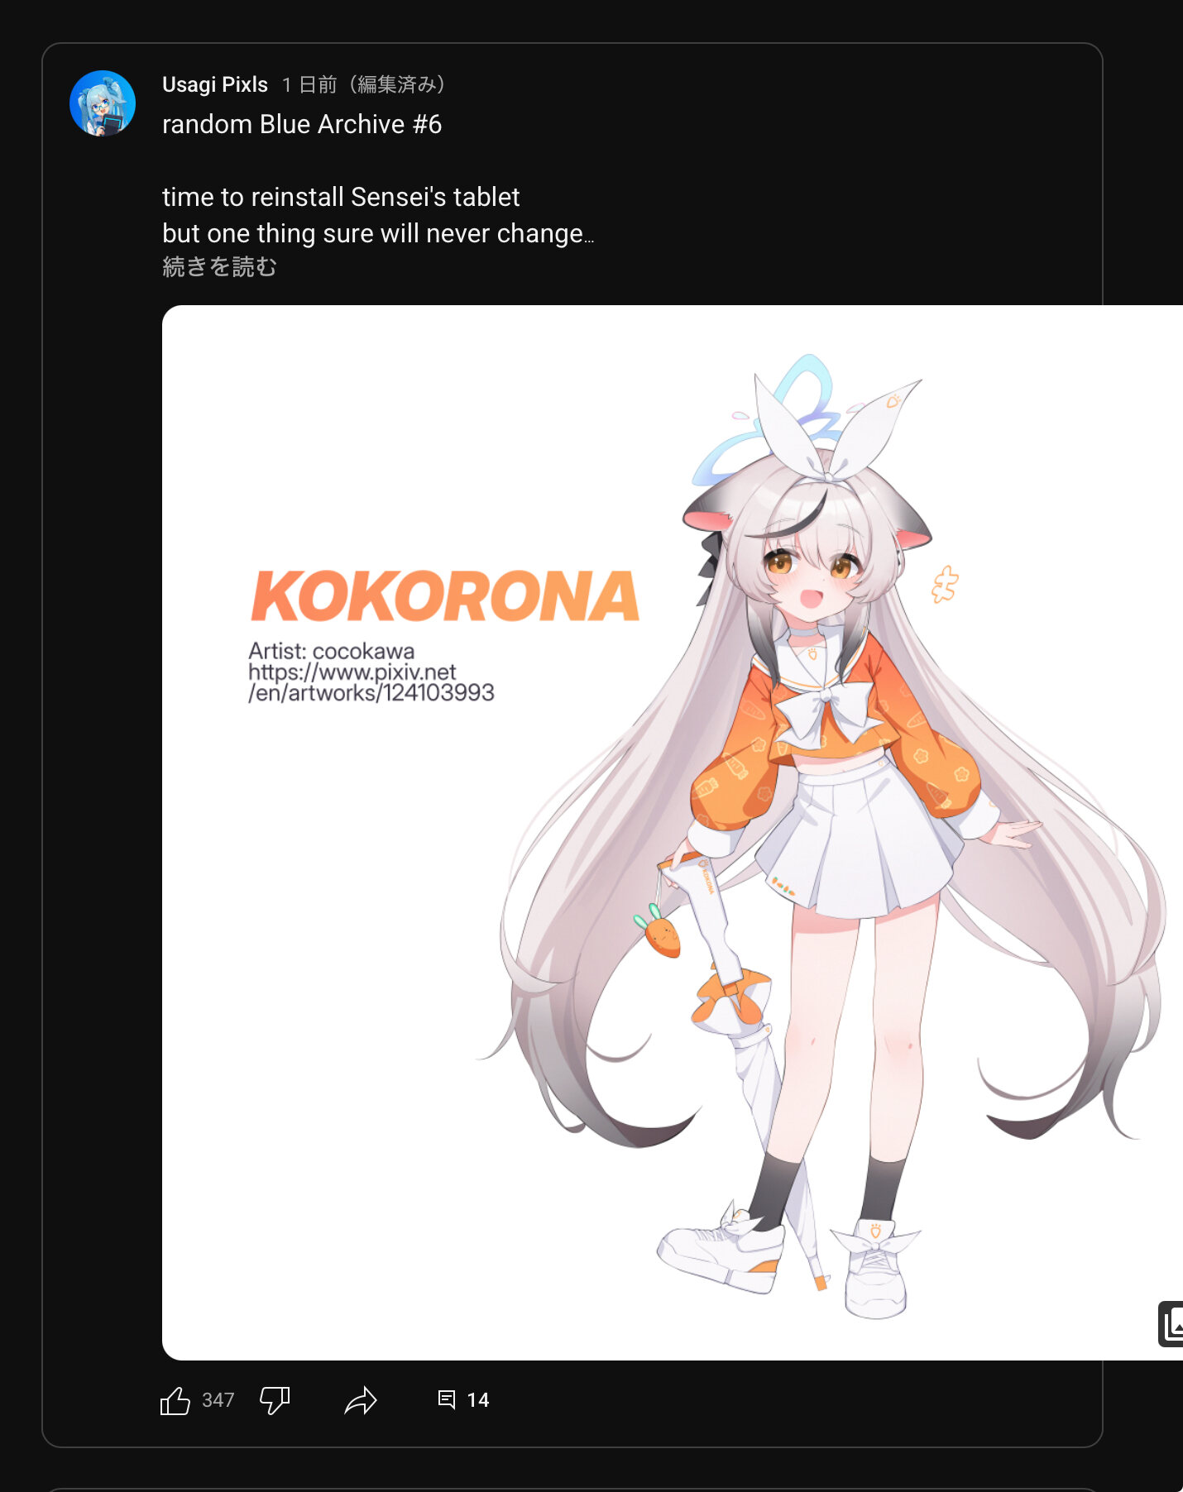
Task: Click the KOKORONA title in the artwork
Action: point(445,596)
